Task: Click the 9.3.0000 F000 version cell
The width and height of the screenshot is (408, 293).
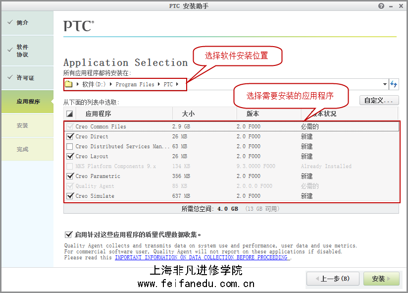Action: click(256, 166)
